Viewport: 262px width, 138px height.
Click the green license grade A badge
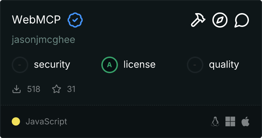tap(110, 65)
